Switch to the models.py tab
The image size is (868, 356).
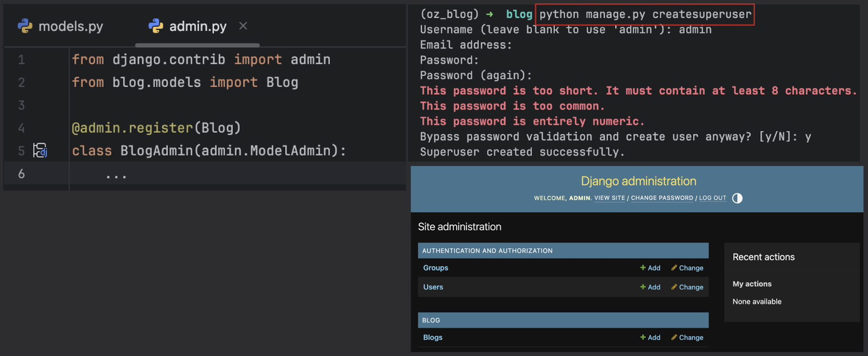(61, 26)
